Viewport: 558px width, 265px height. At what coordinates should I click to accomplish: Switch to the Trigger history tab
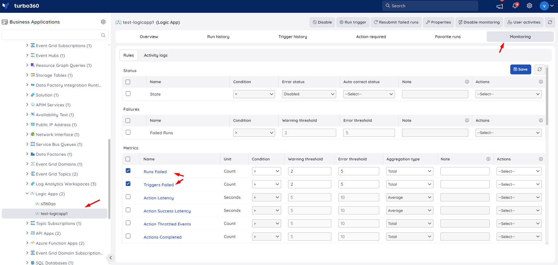293,37
